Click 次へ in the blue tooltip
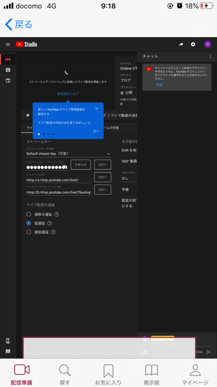The width and height of the screenshot is (217, 387). [x=96, y=131]
